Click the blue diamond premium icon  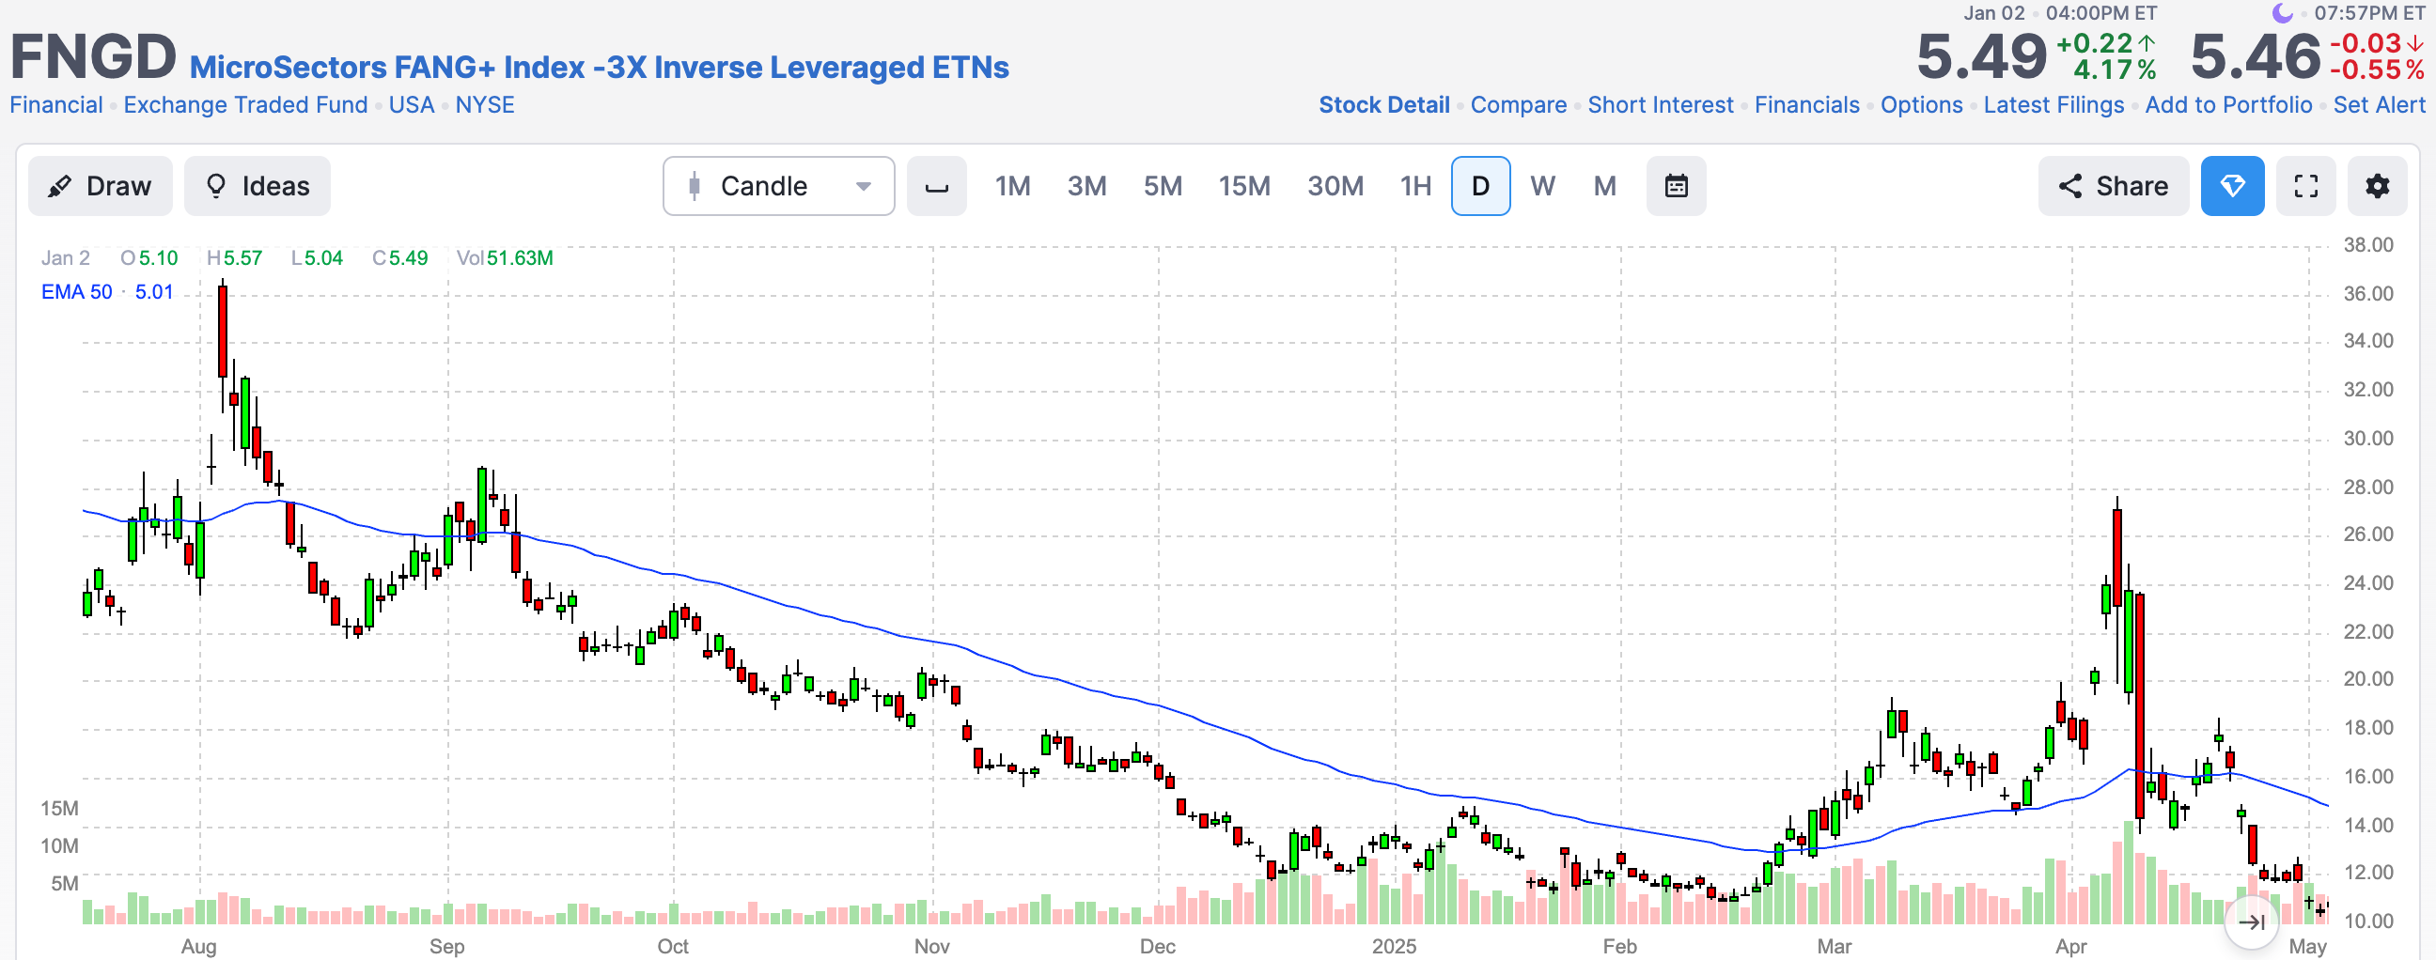[x=2232, y=186]
